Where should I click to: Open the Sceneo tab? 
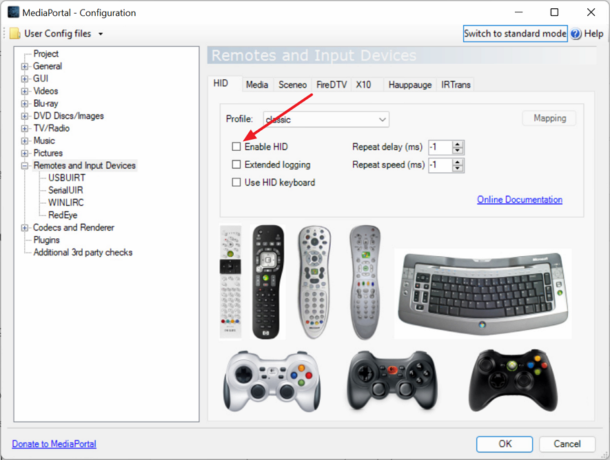292,85
